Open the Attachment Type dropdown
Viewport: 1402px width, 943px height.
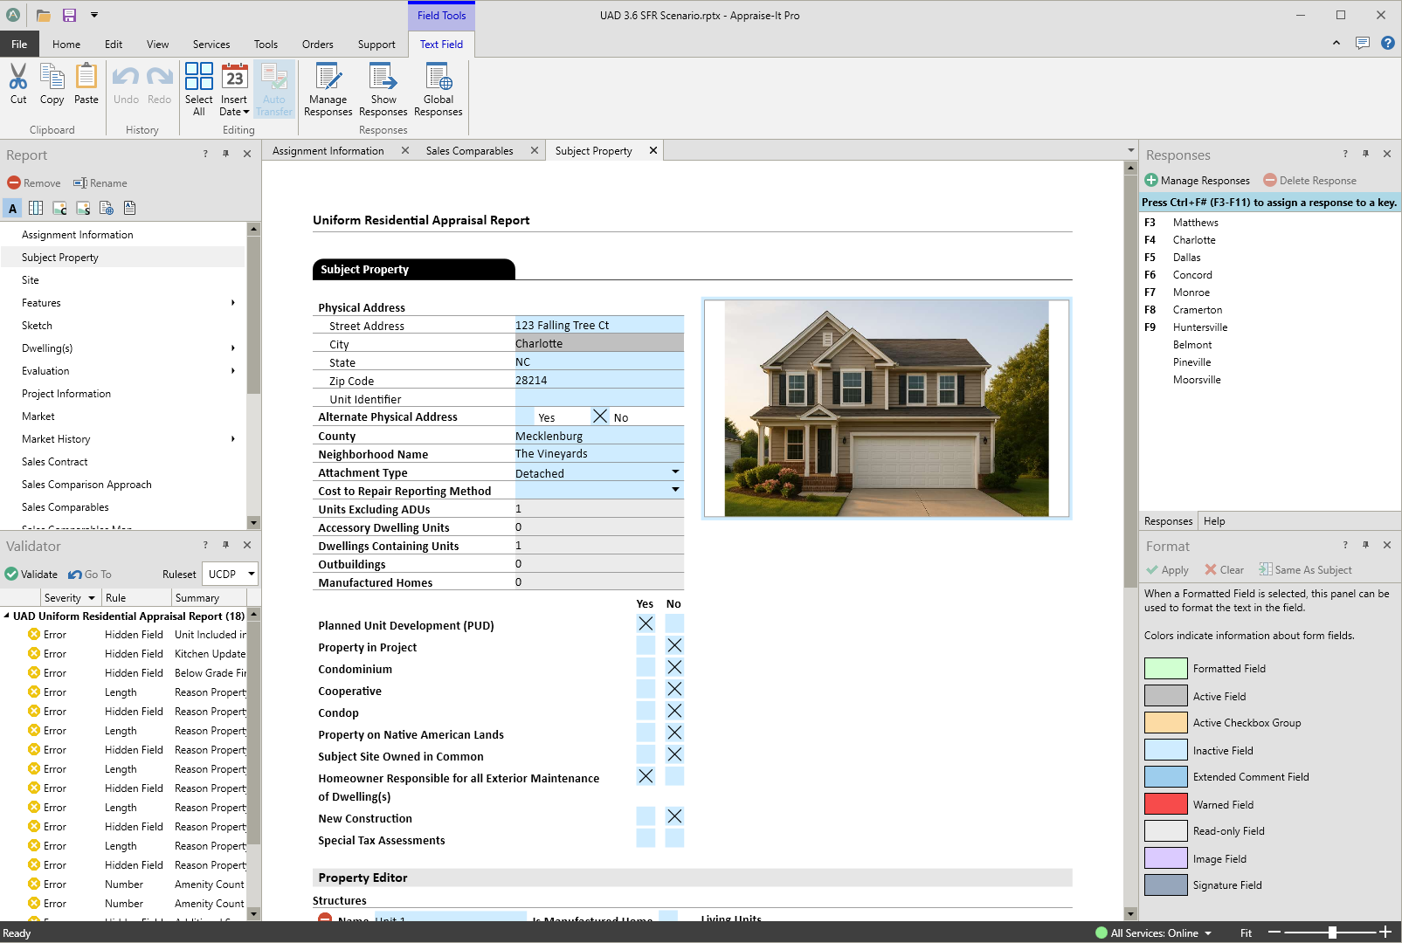tap(675, 472)
